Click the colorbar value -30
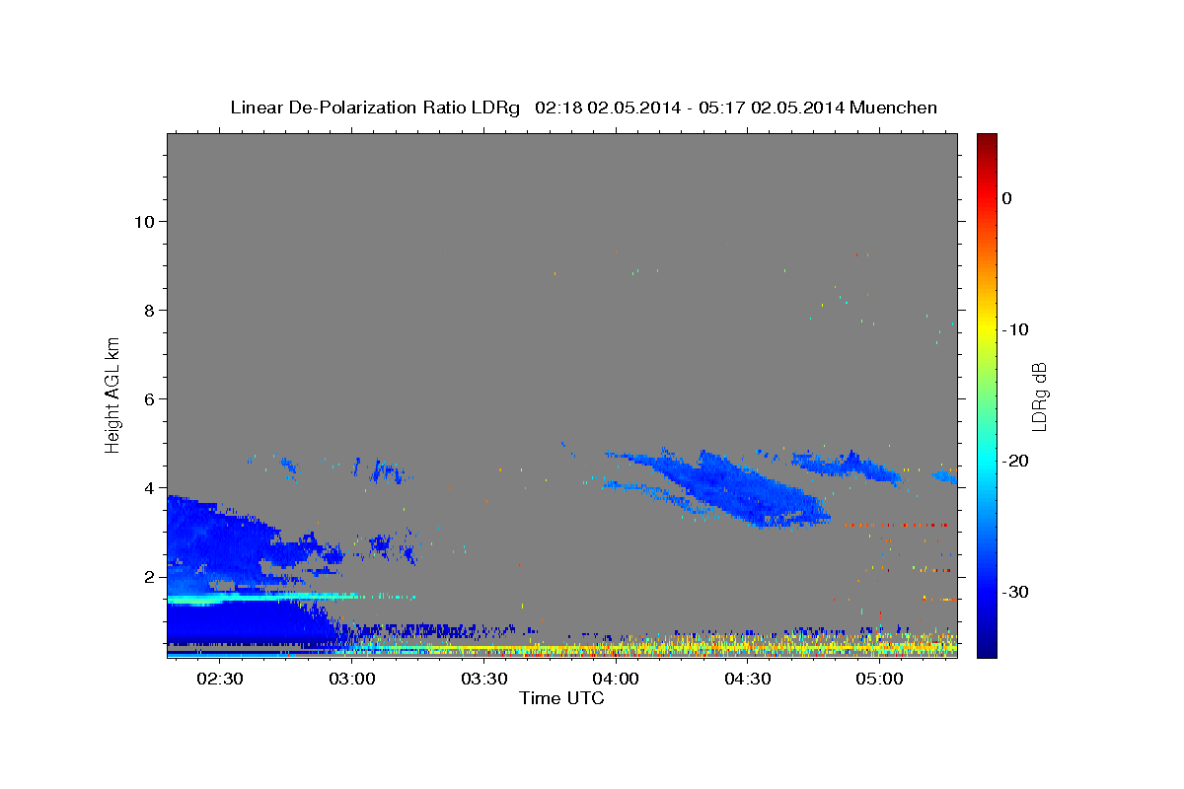Screen dimensions: 1184x789 1016,592
